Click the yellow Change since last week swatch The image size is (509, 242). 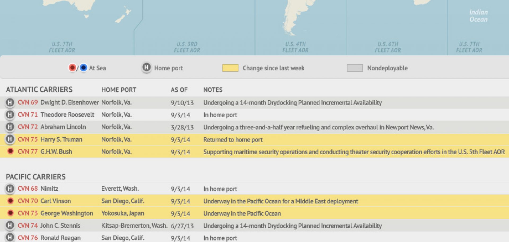[230, 68]
